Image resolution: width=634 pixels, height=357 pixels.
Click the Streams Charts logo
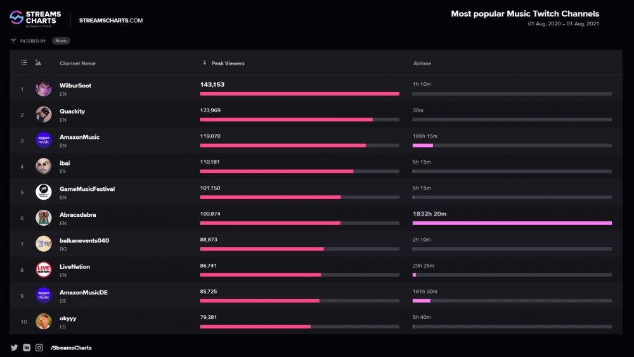[36, 19]
